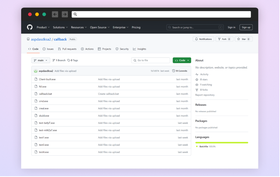Click the 1b7d974 commit hash
The image size is (280, 177).
155,71
